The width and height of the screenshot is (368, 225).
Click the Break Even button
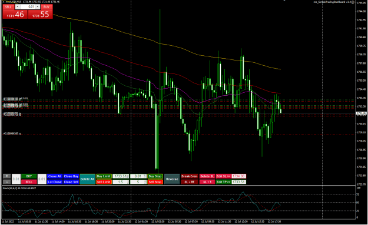click(190, 176)
